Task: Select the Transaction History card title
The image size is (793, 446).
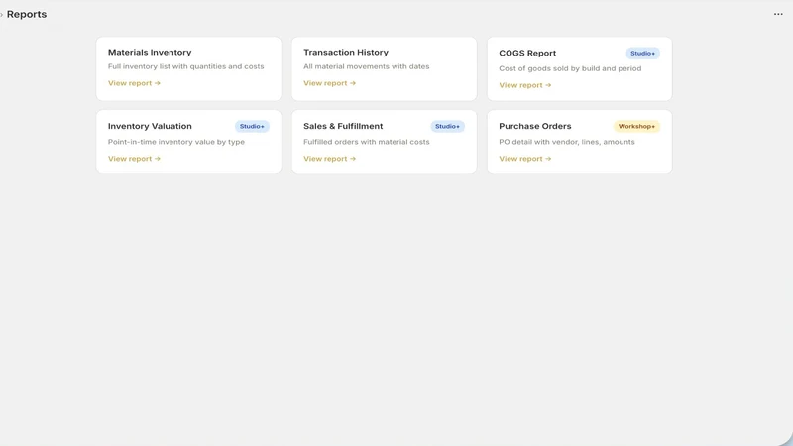Action: (x=346, y=53)
